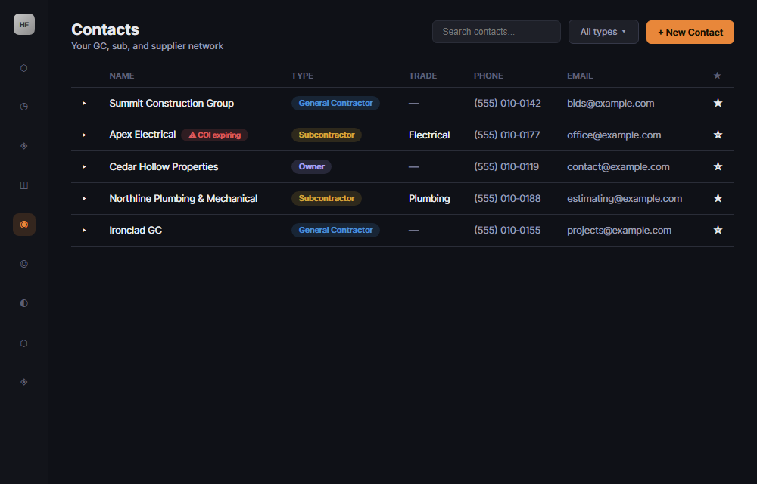757x484 pixels.
Task: Click the EMAIL column header
Action: 580,76
